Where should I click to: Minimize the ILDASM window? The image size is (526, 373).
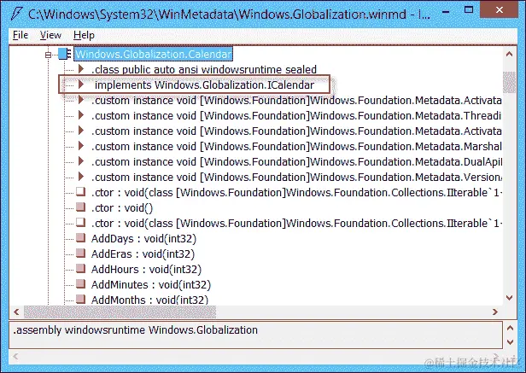point(446,12)
